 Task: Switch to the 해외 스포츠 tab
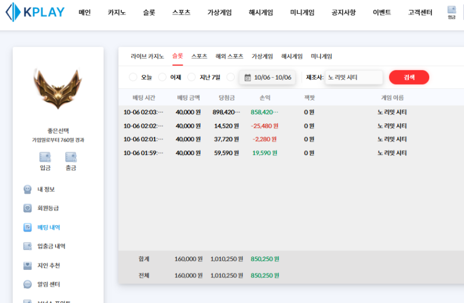coord(229,56)
